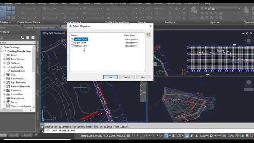Click the Toolspace tree-structure icon beside help
Screen dimensions: 254x143
coord(22,38)
